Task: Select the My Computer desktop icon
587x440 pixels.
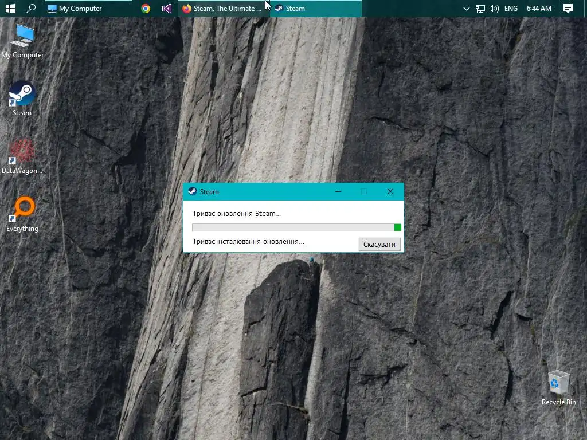Action: tap(22, 41)
